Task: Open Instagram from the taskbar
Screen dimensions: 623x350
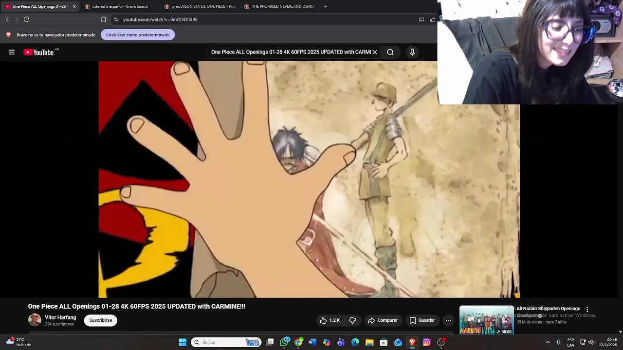Action: 426,342
